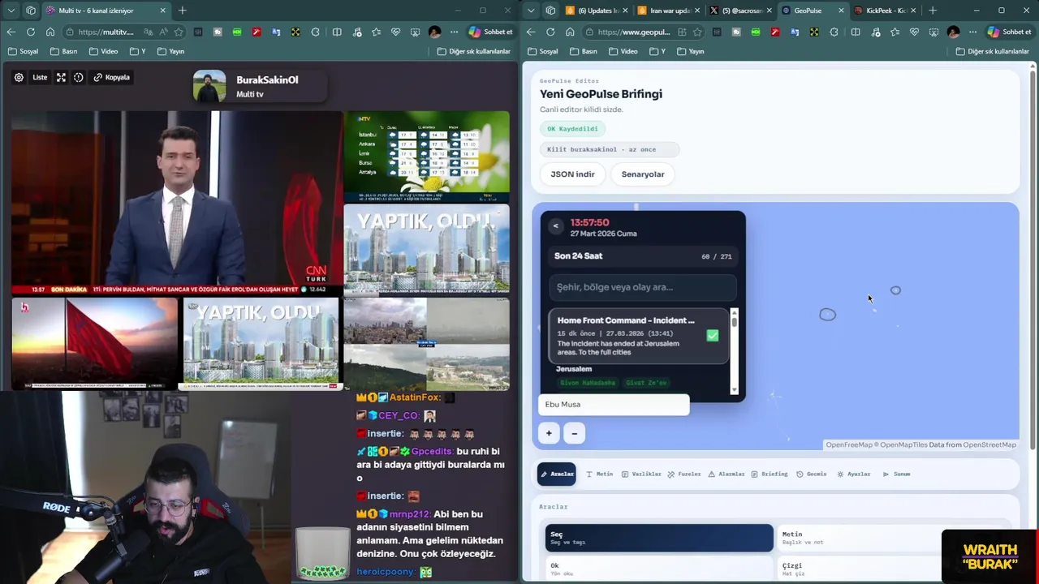Toggle green checkbox on Home Front Command incident
The height and width of the screenshot is (584, 1039).
(x=712, y=335)
